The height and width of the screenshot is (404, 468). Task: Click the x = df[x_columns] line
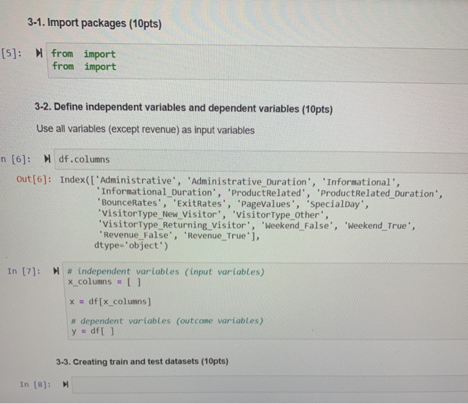110,301
